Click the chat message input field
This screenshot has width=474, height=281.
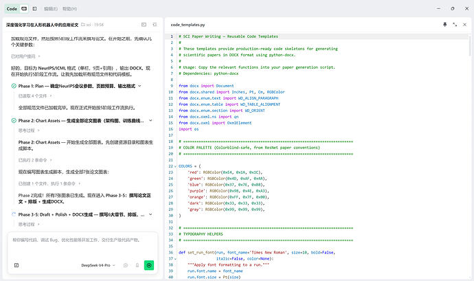(x=82, y=246)
